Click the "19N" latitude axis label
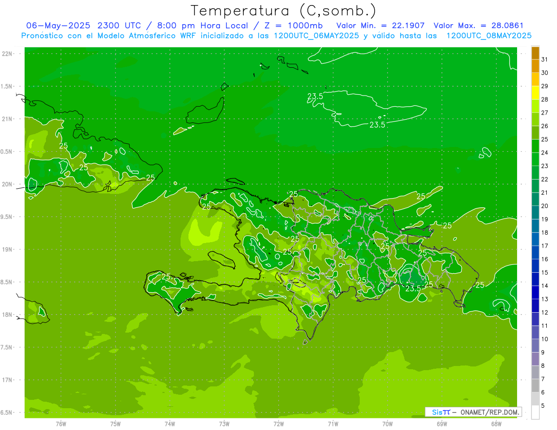 8,250
